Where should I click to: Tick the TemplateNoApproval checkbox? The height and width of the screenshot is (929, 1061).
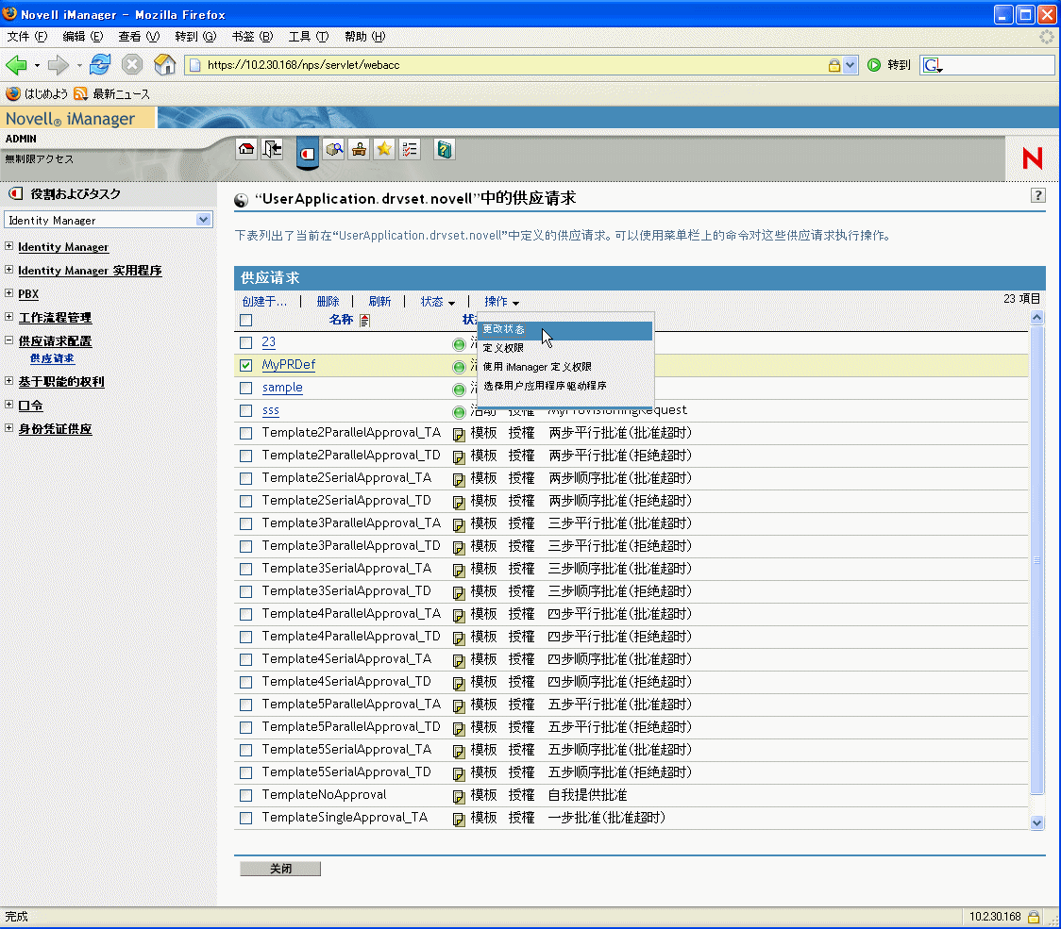pos(246,795)
